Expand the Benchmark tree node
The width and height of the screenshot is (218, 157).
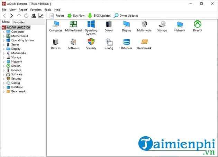(4, 92)
